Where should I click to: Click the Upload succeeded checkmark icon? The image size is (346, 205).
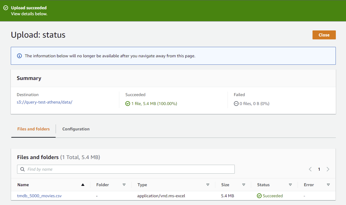tap(5, 8)
